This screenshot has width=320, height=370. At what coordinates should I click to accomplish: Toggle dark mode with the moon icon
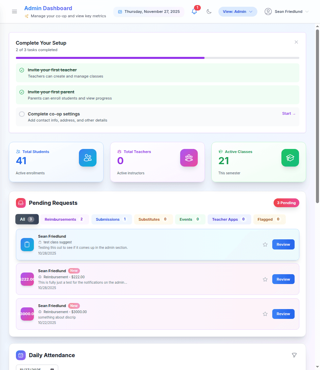coord(209,11)
